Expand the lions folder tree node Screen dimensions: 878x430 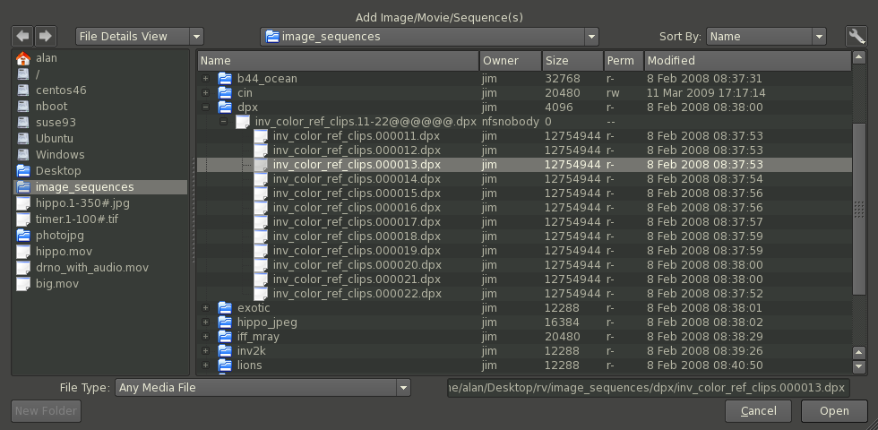pos(205,365)
